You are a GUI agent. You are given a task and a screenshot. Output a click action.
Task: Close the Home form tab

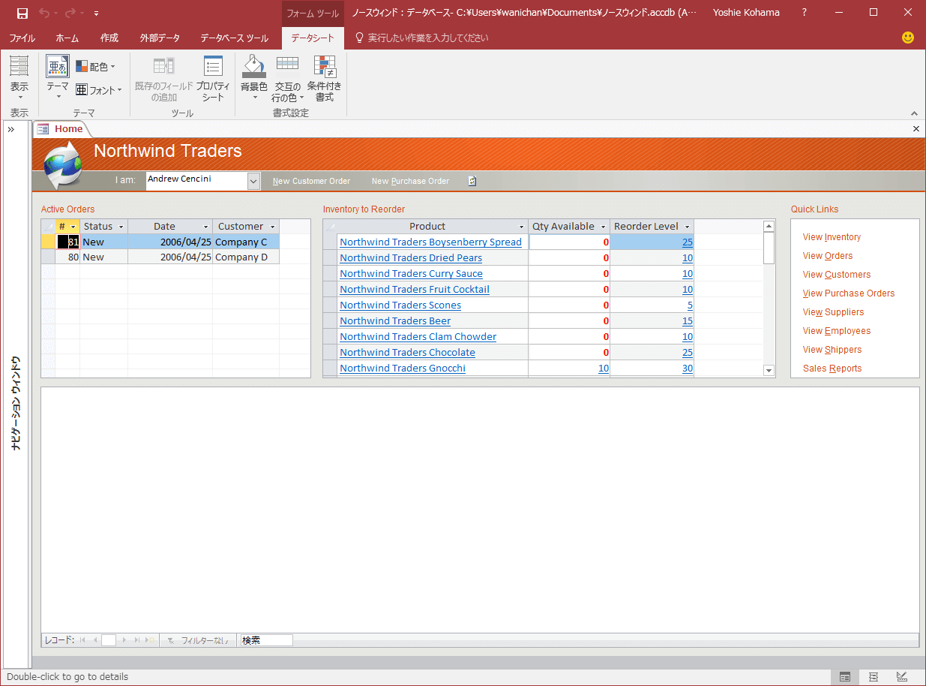coord(916,129)
